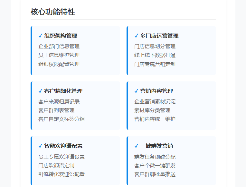The width and height of the screenshot is (246, 187).
Task: Click the checkmark icon beside 营销内容管理
Action: 136,91
